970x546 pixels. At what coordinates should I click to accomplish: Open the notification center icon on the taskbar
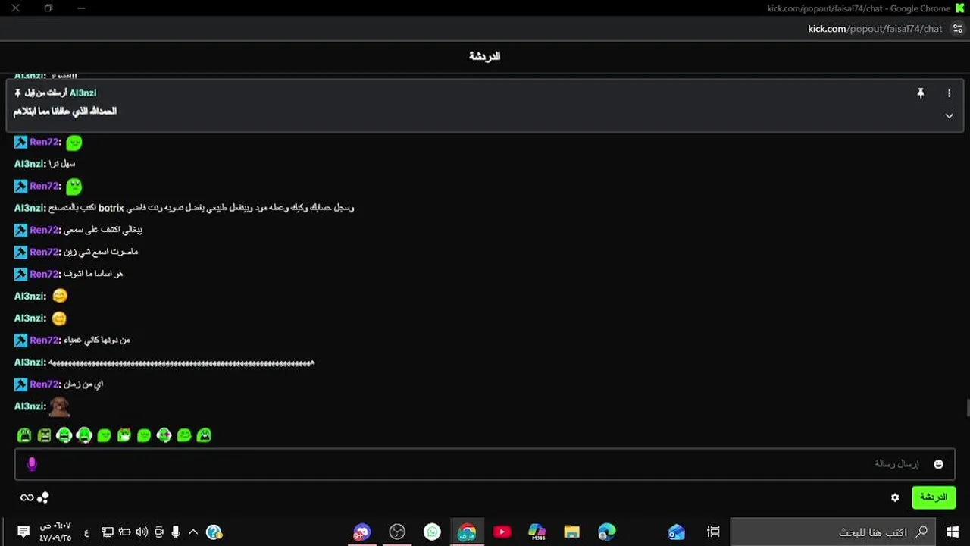pos(23,532)
